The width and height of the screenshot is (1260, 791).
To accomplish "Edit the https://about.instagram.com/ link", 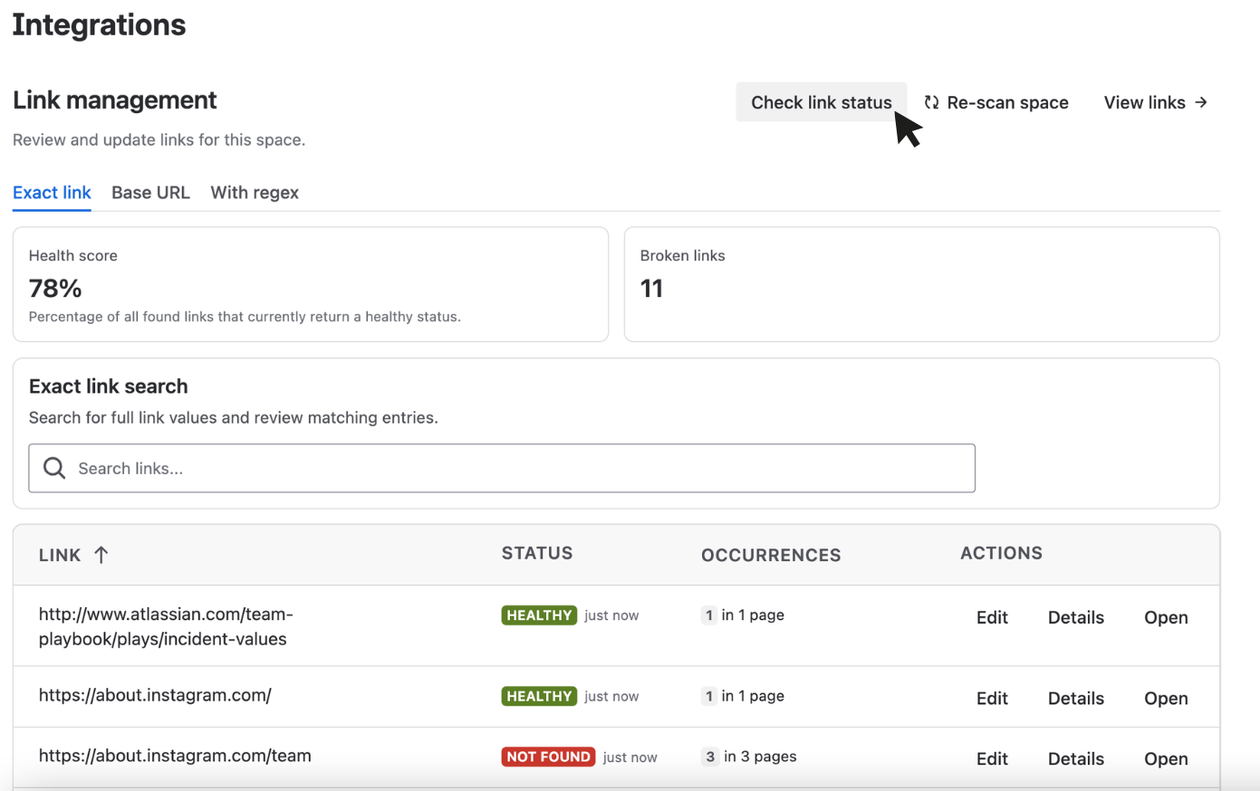I will tap(992, 698).
